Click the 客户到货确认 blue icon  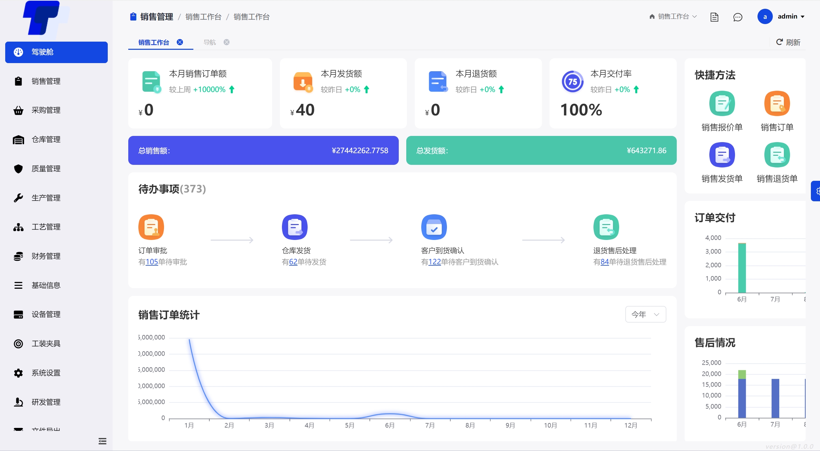pos(434,227)
